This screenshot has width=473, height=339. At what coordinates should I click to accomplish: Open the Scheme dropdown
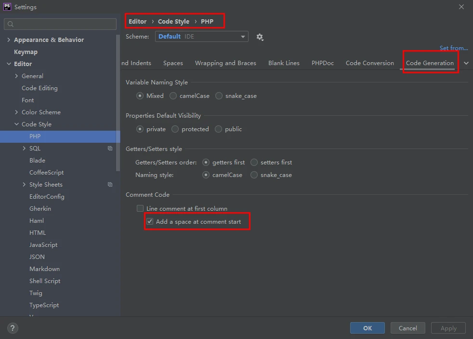(201, 37)
